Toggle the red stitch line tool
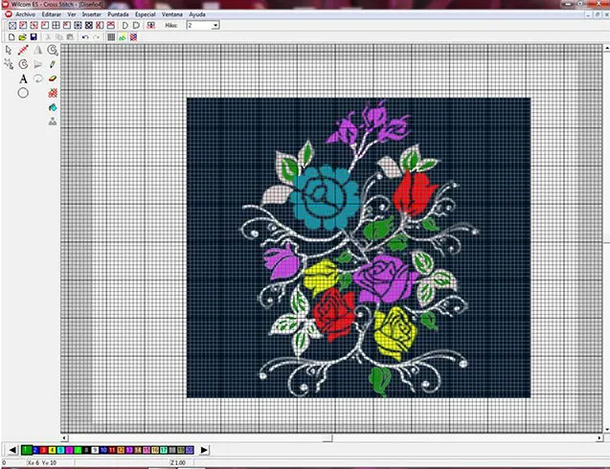This screenshot has height=469, width=610. pyautogui.click(x=23, y=50)
